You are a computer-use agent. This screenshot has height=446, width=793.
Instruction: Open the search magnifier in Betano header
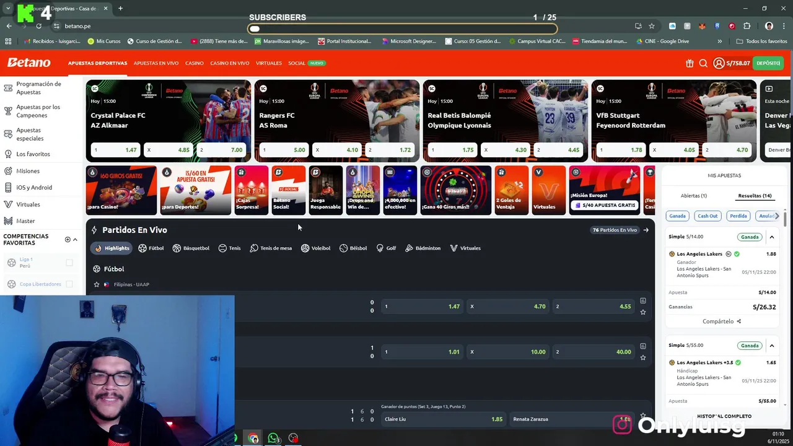pyautogui.click(x=703, y=63)
